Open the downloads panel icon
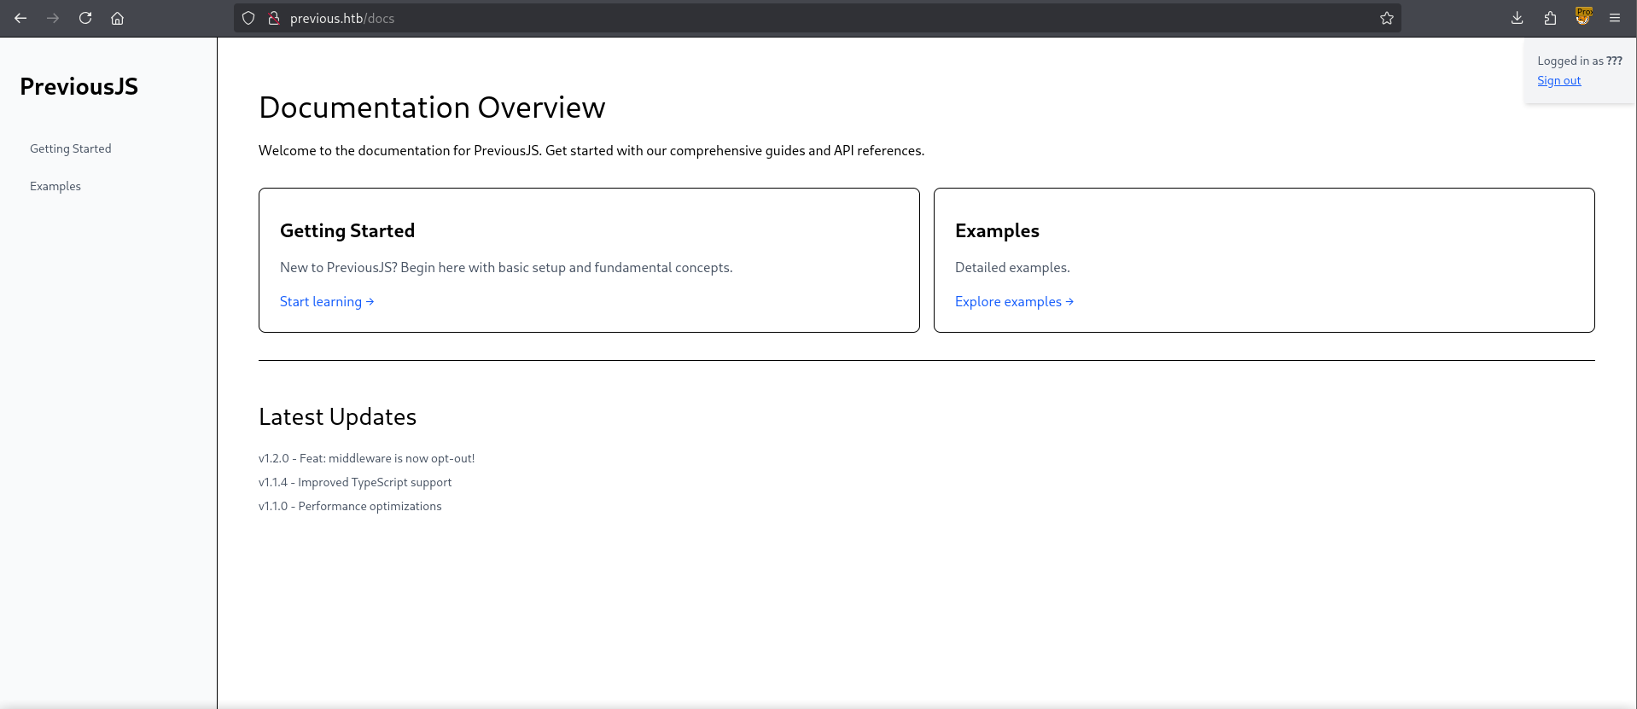The height and width of the screenshot is (709, 1637). coord(1517,18)
